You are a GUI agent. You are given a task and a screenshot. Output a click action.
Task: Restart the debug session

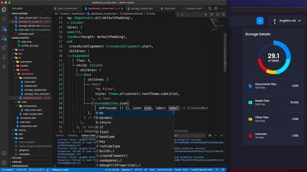212,14
